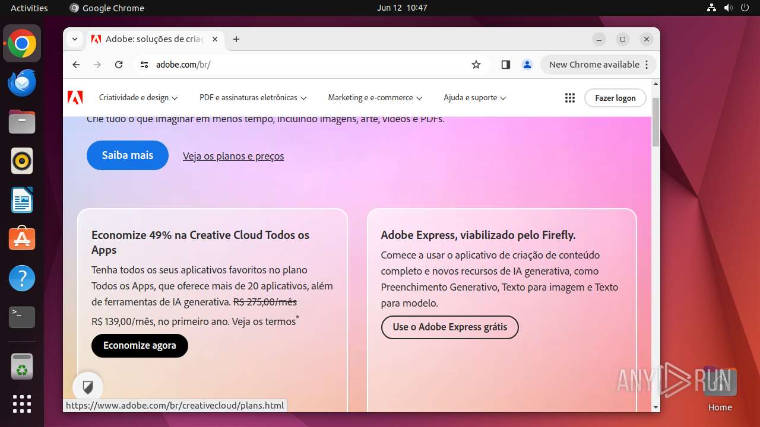The height and width of the screenshot is (427, 760).
Task: Launch Terminal from dock
Action: 22,317
